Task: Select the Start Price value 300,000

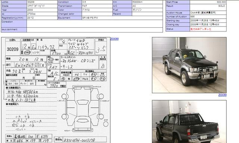Action: 221,2
